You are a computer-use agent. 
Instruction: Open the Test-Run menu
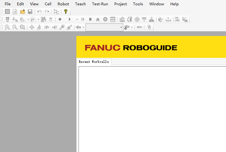point(100,4)
